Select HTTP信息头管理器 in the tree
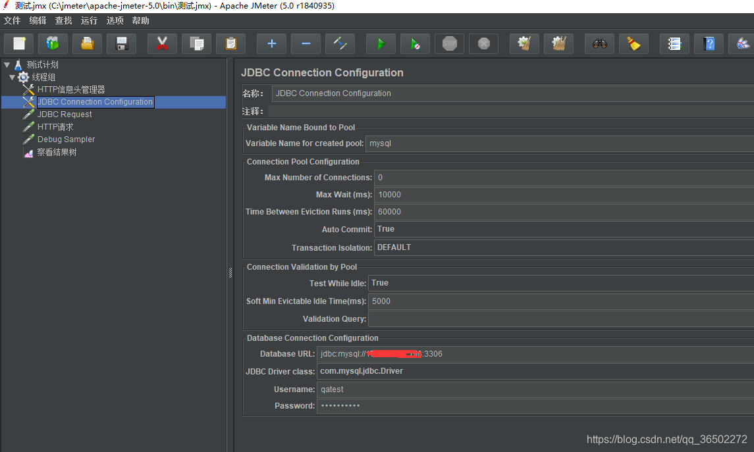Image resolution: width=754 pixels, height=452 pixels. tap(71, 89)
